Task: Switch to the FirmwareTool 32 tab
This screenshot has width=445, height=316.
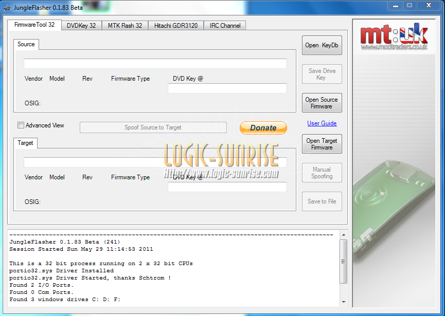Action: 34,25
